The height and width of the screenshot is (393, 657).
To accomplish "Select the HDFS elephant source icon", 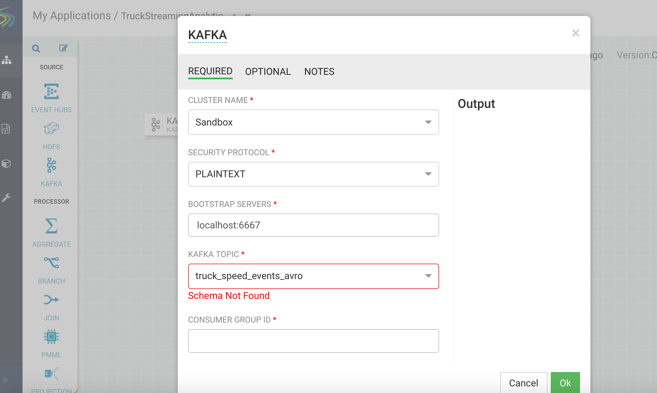I will click(x=51, y=128).
